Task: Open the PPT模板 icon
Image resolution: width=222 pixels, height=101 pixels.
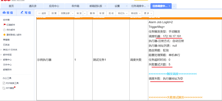Action: [x=4, y=88]
